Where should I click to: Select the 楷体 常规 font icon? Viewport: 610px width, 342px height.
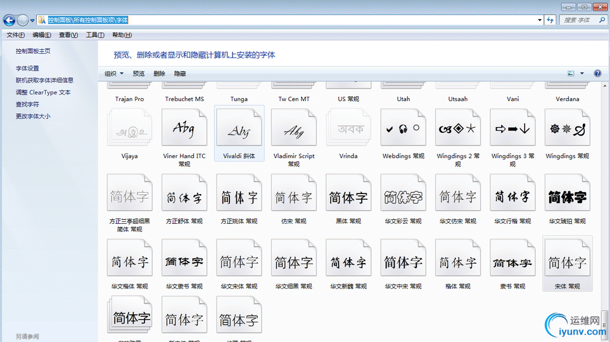(x=458, y=258)
